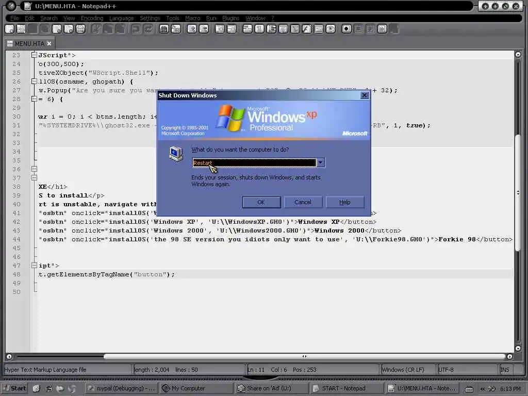Start macro recording with the Record icon

[346, 29]
